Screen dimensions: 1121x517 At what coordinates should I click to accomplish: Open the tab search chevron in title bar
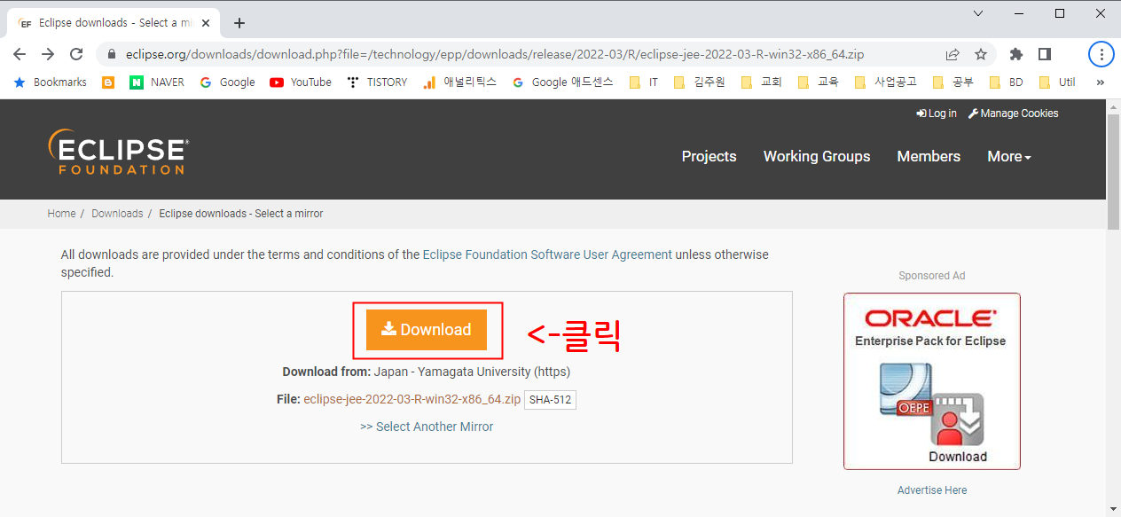pyautogui.click(x=978, y=13)
